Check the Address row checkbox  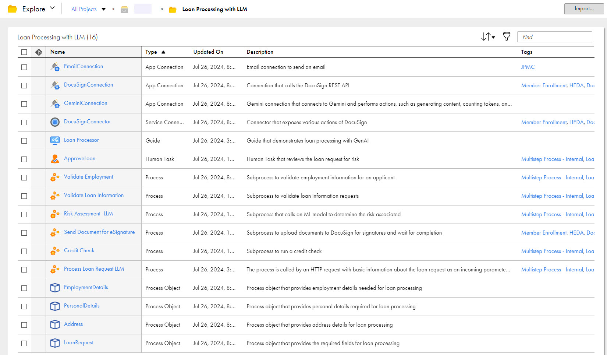click(x=24, y=325)
